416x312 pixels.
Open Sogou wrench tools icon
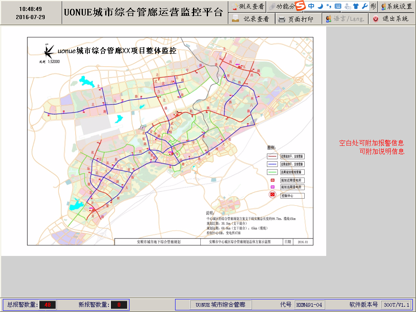pos(364,6)
